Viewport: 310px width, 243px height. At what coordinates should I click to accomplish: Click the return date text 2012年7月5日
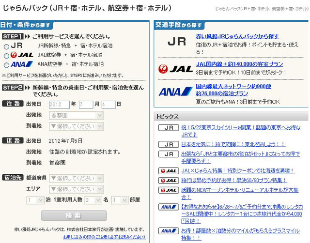click(x=65, y=141)
